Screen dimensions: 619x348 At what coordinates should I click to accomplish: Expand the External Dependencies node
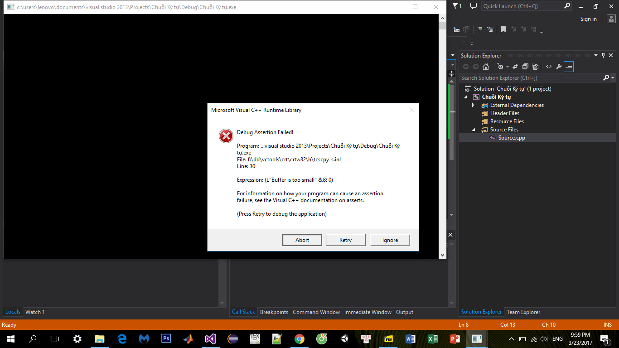(x=474, y=105)
